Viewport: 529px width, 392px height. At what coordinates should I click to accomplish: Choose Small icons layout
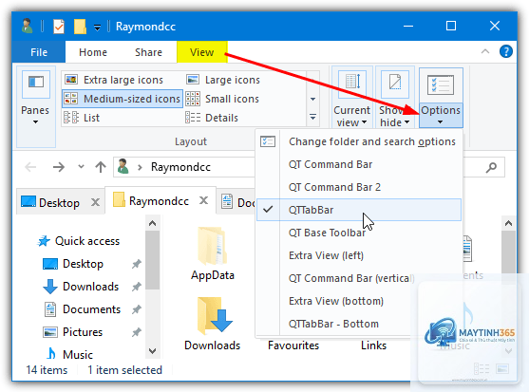click(x=222, y=99)
